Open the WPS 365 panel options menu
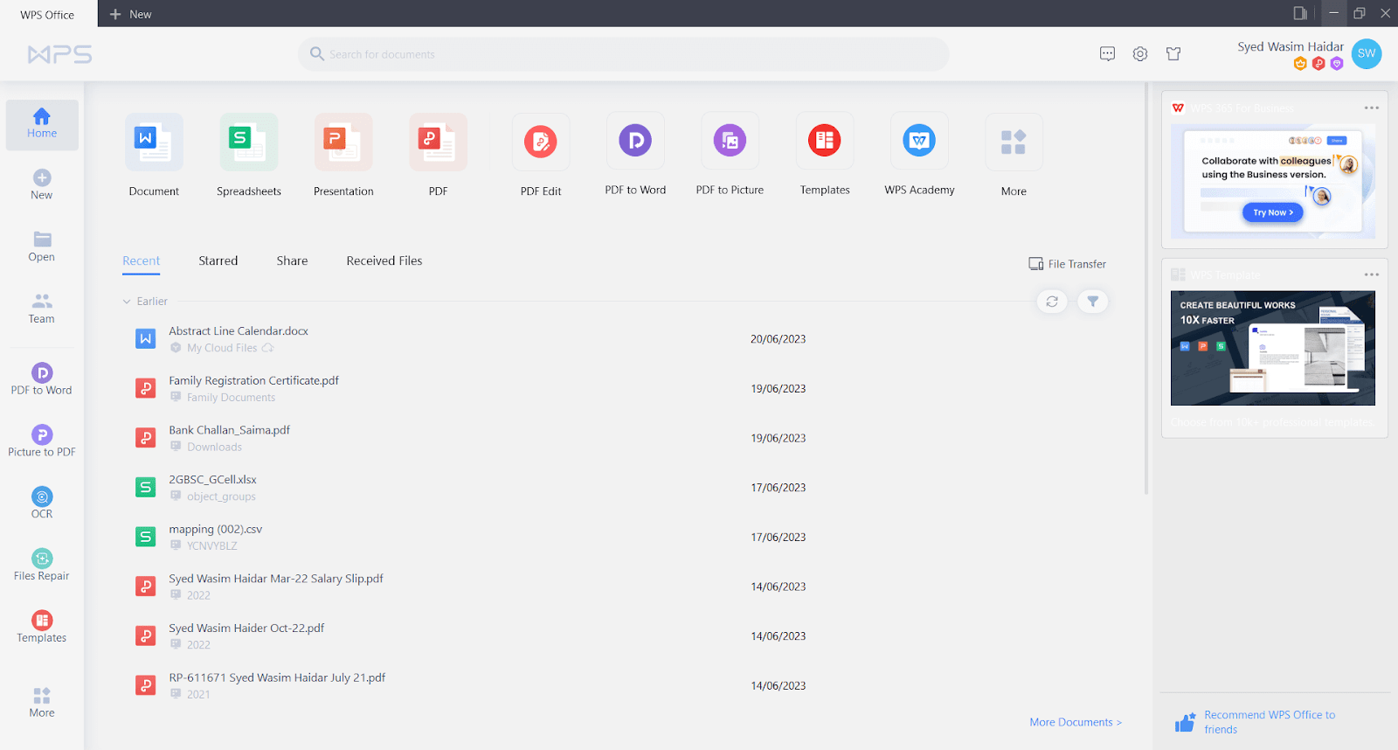The width and height of the screenshot is (1398, 750). coord(1371,108)
